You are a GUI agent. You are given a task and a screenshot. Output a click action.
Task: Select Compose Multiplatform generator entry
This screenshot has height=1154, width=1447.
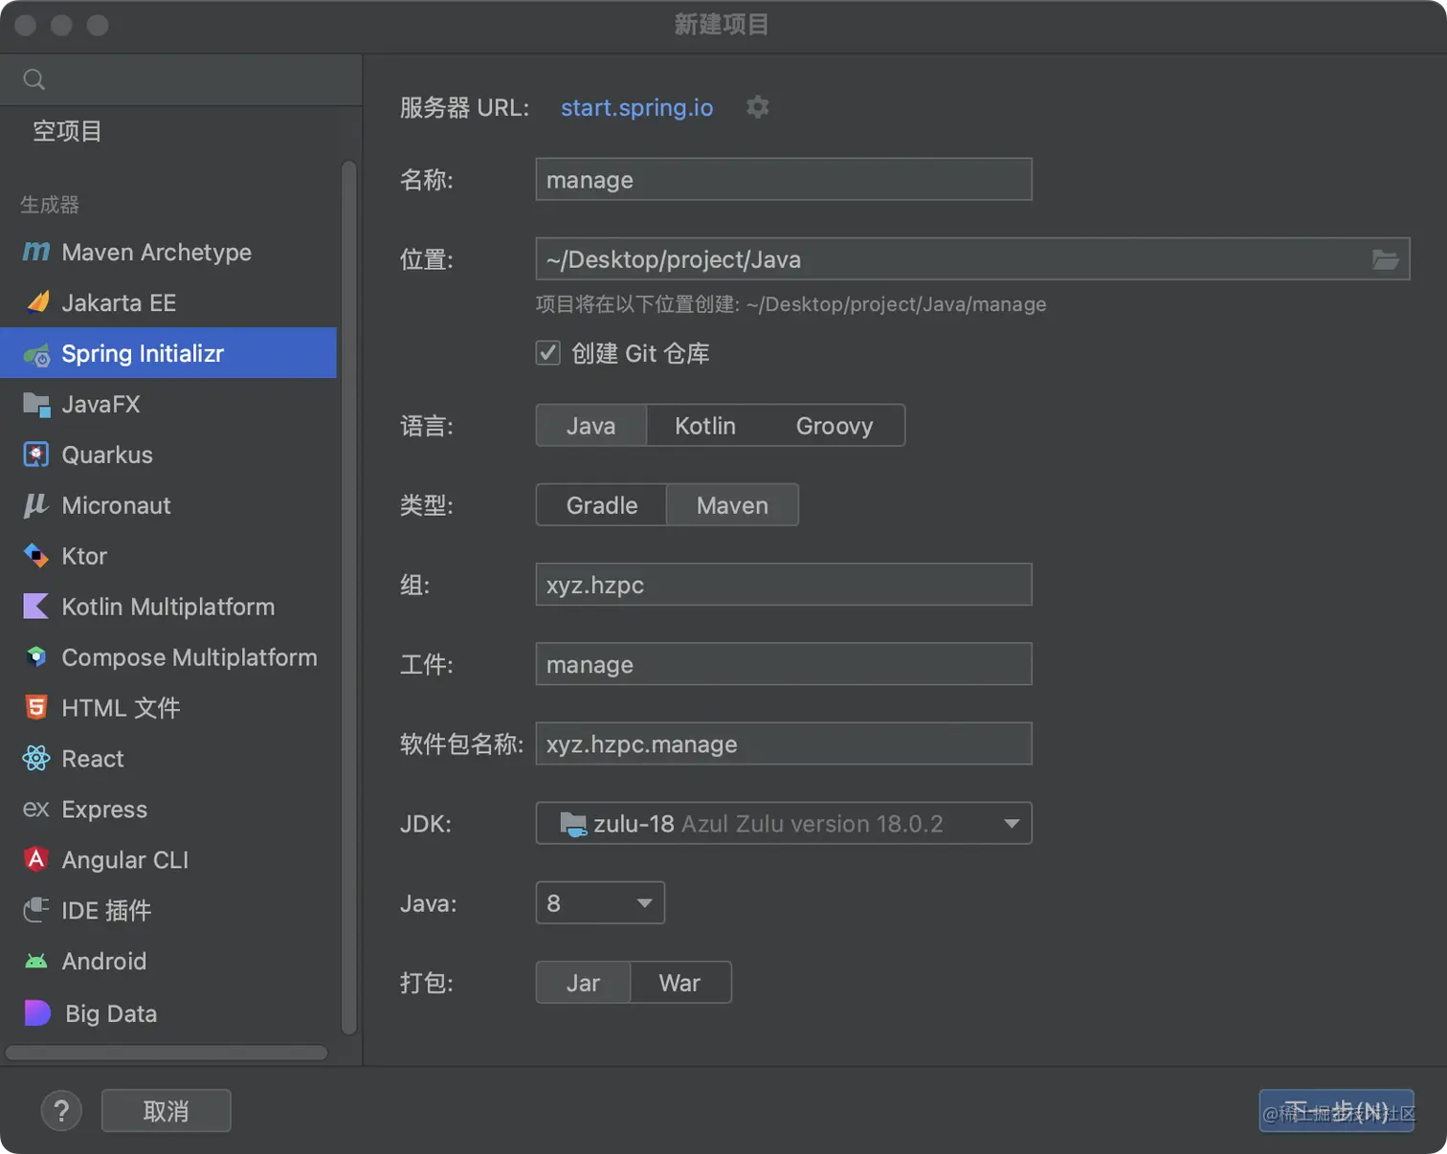pyautogui.click(x=168, y=657)
